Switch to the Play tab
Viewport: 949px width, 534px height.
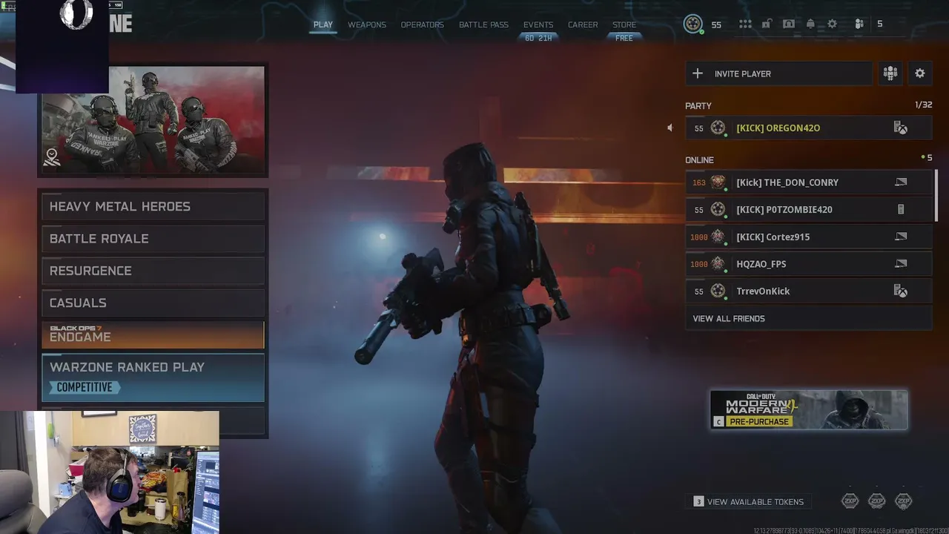(323, 24)
